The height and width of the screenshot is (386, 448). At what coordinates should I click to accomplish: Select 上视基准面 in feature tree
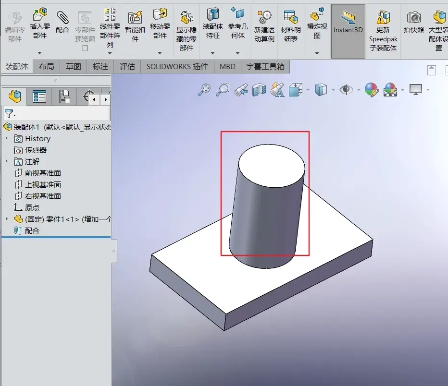[x=43, y=184]
